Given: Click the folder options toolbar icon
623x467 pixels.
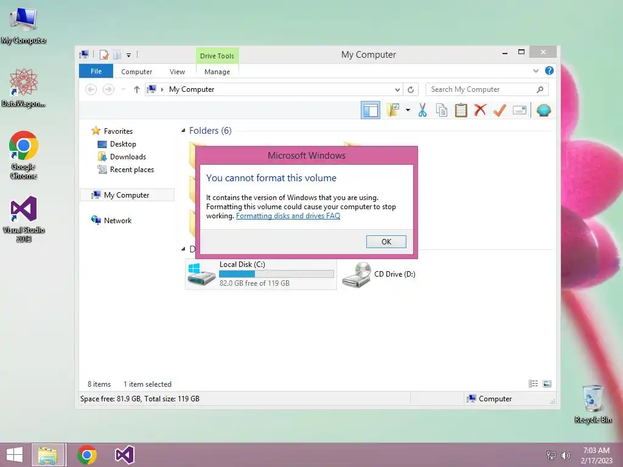Looking at the screenshot, I should pyautogui.click(x=393, y=110).
